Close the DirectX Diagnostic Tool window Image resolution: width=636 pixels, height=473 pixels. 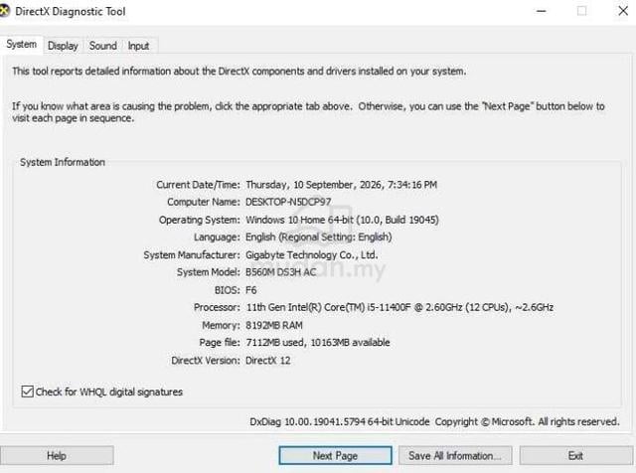click(623, 11)
